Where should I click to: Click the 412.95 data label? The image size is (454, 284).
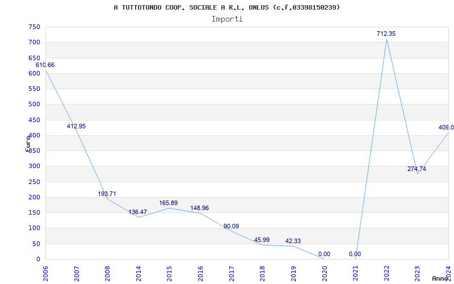point(76,126)
